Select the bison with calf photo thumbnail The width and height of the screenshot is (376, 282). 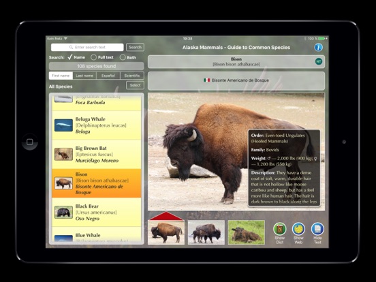[x=206, y=232]
